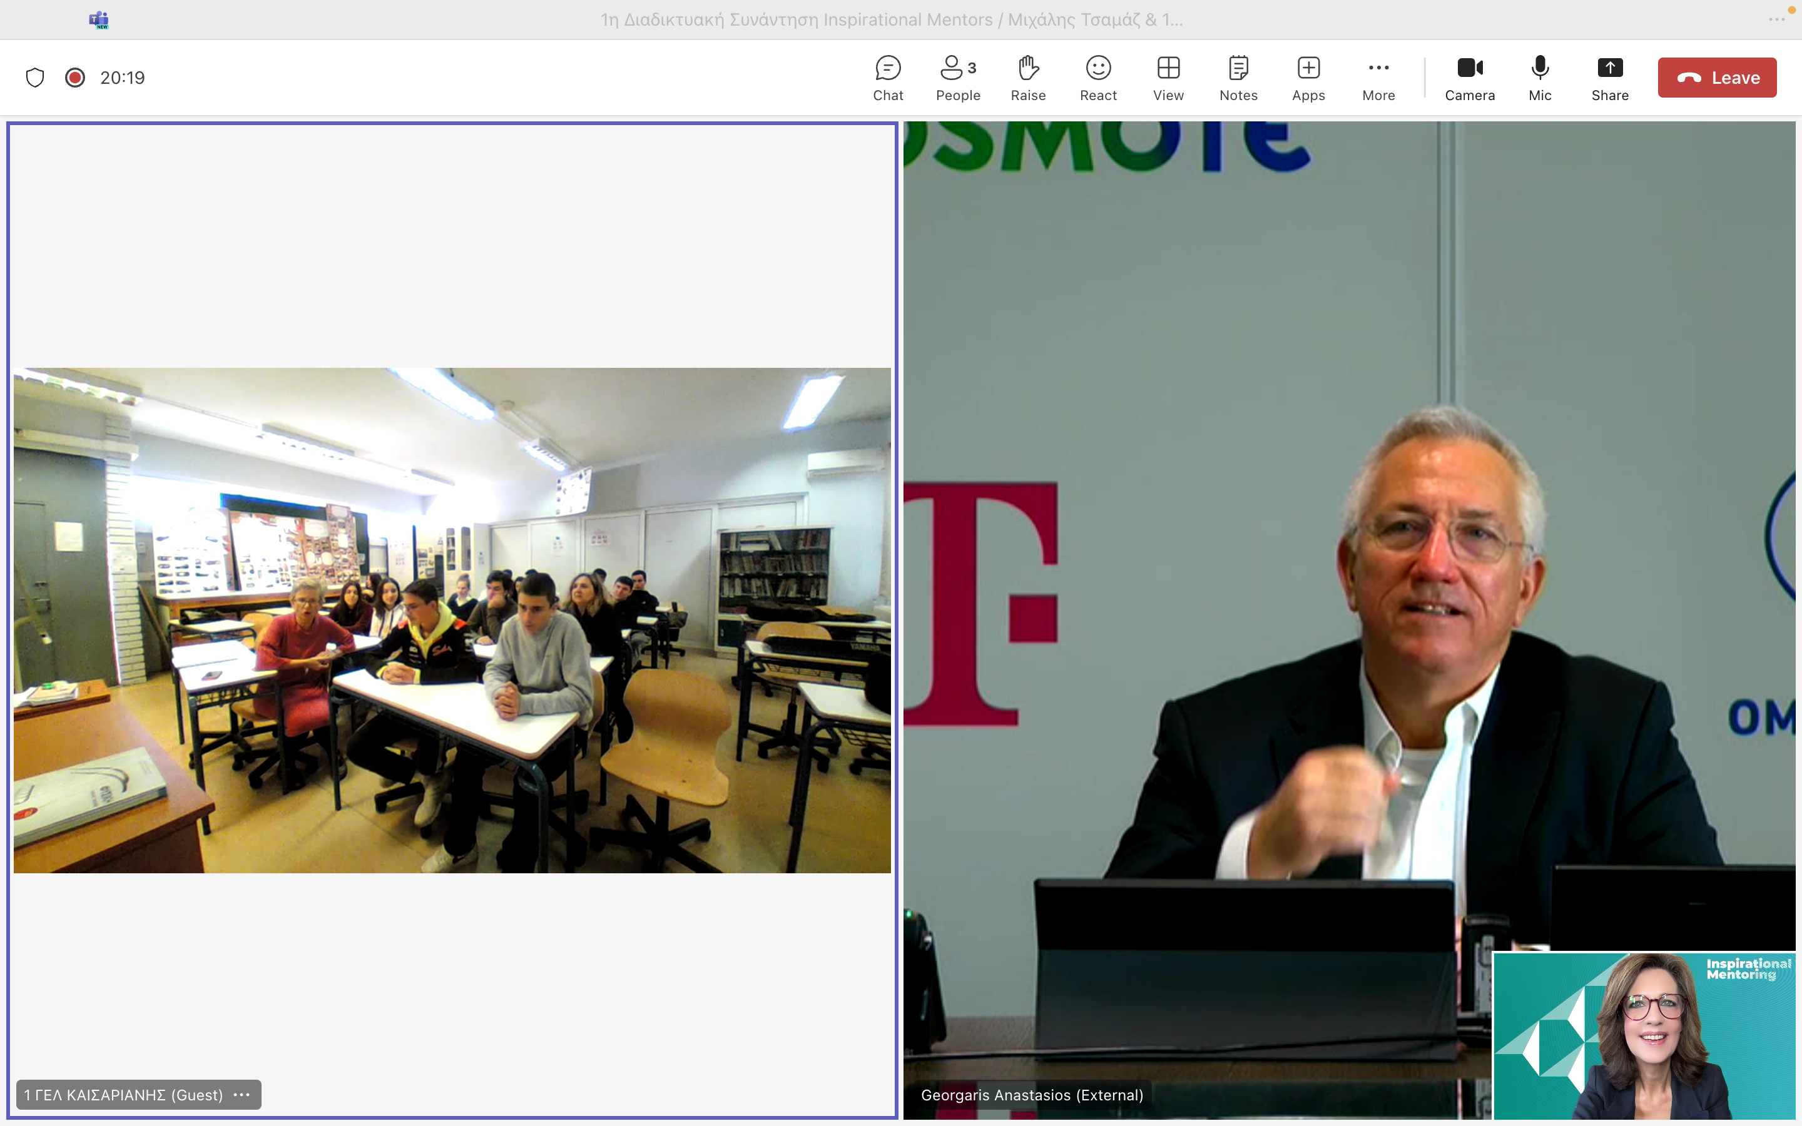This screenshot has height=1126, width=1802.
Task: Click the red recording indicator
Action: pyautogui.click(x=74, y=78)
